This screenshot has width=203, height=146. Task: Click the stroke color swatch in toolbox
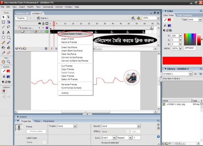point(8,71)
